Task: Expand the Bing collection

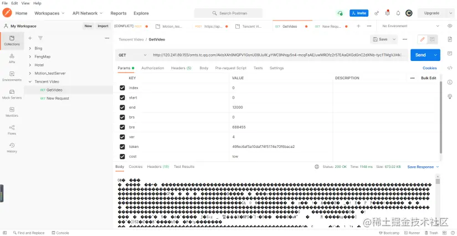Action: pyautogui.click(x=30, y=48)
